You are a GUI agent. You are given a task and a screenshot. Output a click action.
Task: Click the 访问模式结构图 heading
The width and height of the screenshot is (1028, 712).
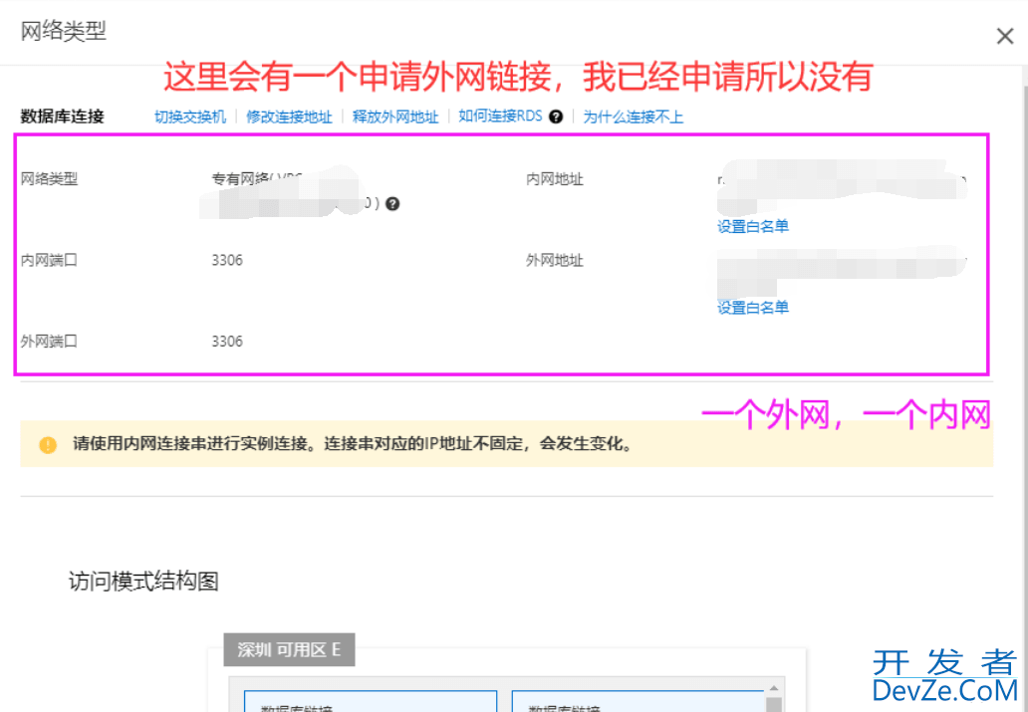click(x=143, y=581)
